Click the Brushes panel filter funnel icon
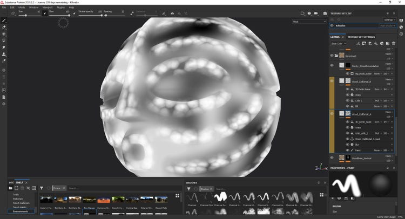Viewport: 405px width, 219px height. 189,189
